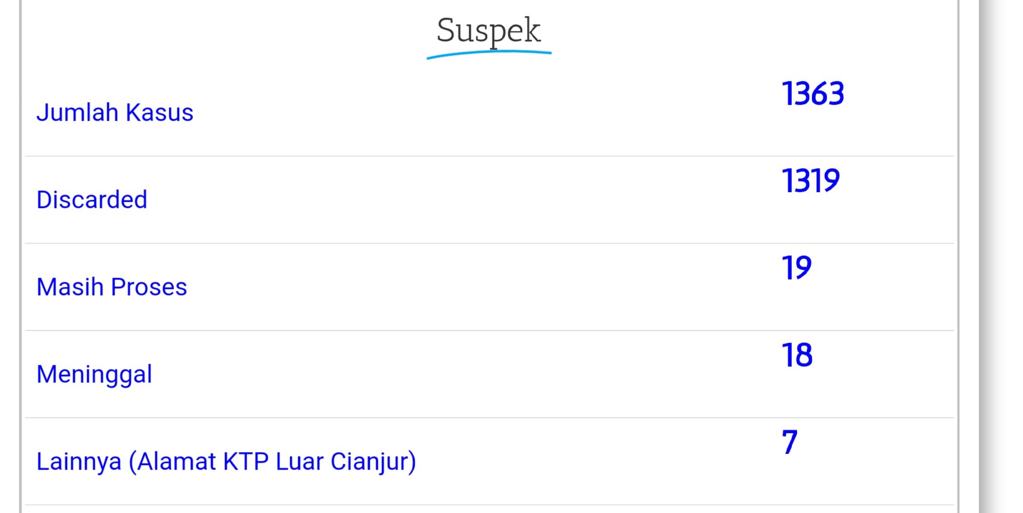1023x513 pixels.
Task: Open the Masih Proses link
Action: 111,287
